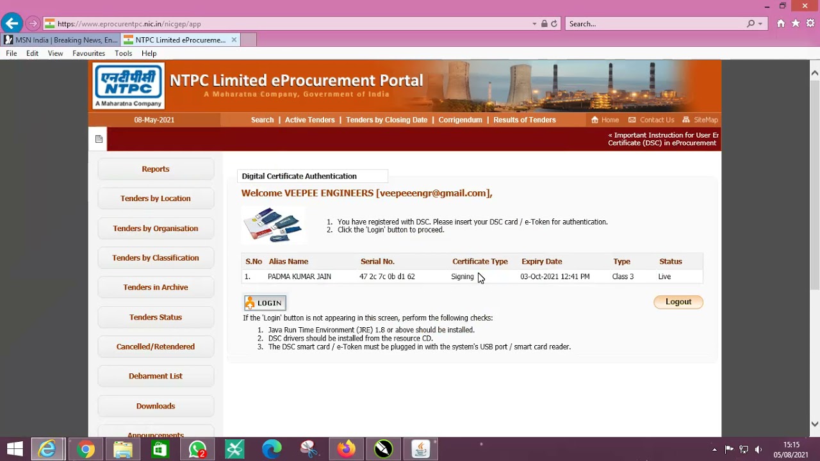Open WhatsApp from the taskbar
Screen dimensions: 820x461
pyautogui.click(x=197, y=449)
